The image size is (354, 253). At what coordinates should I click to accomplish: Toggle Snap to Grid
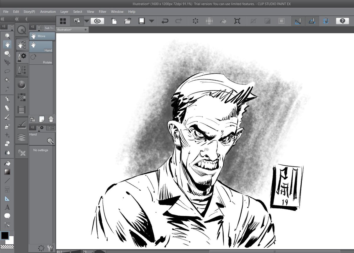click(326, 21)
